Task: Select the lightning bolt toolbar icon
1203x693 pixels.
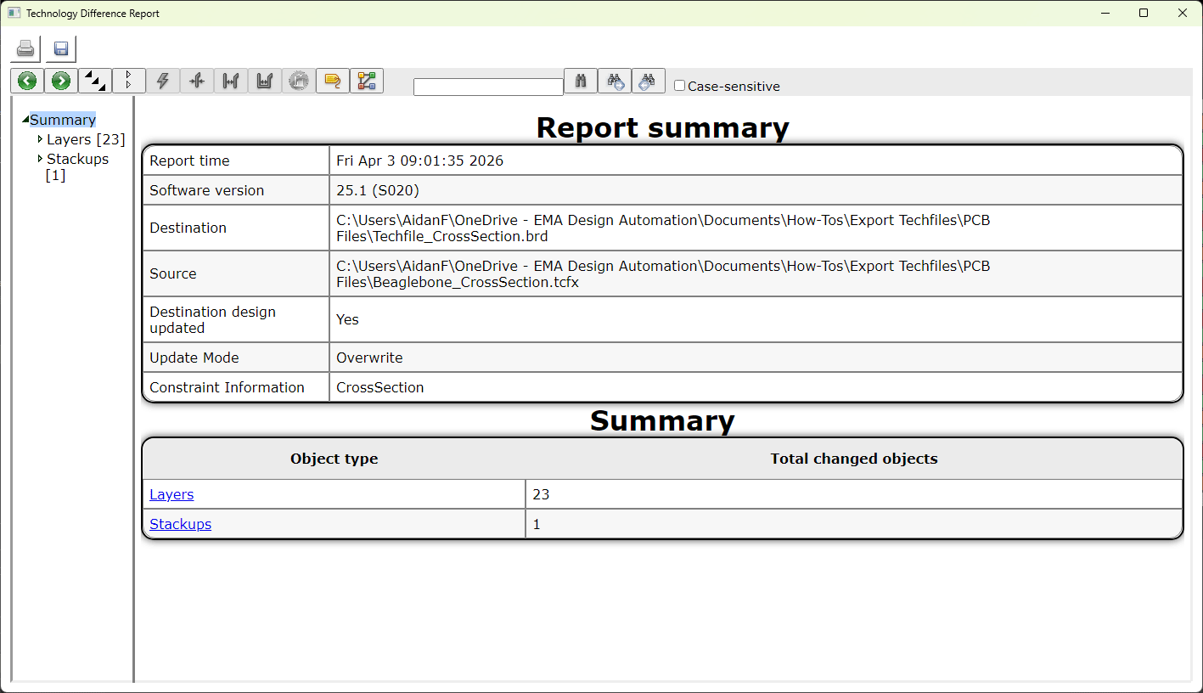Action: [x=162, y=80]
